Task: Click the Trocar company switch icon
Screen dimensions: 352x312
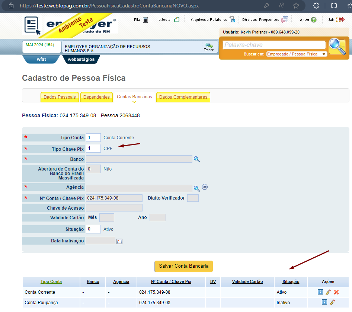Action: point(209,47)
